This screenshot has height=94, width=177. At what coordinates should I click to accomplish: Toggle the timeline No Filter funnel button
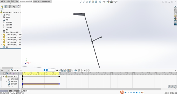(x=4, y=73)
